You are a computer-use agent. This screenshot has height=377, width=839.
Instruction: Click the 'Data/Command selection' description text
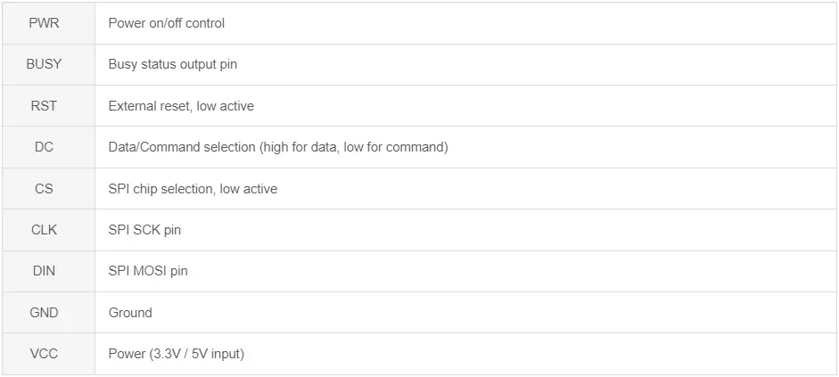point(181,147)
